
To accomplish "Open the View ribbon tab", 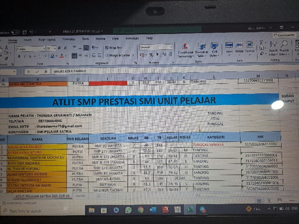I will (115, 38).
